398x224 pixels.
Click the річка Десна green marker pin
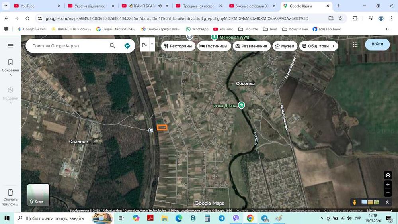(242, 105)
